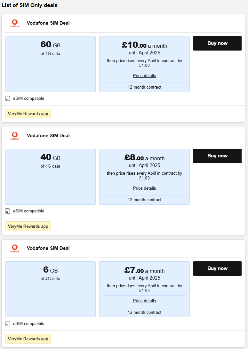Screen dimensions: 248x349
Task: Click eSIM icon on the £7.00 deal
Action: pyautogui.click(x=8, y=324)
